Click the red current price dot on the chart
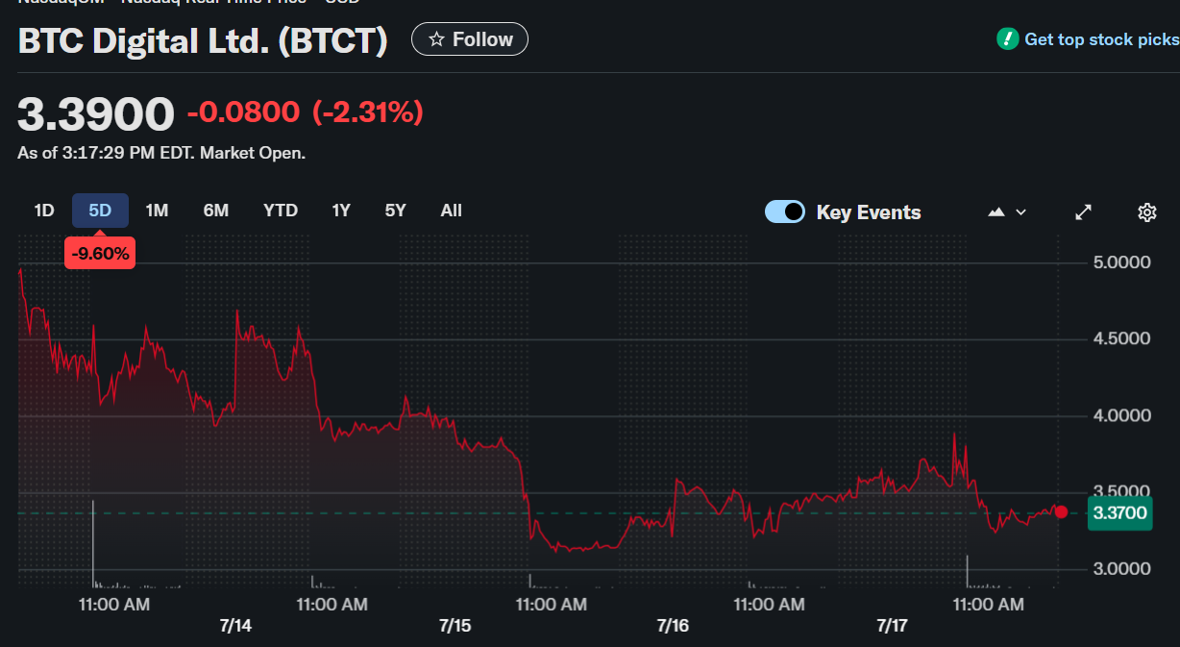 point(1061,511)
